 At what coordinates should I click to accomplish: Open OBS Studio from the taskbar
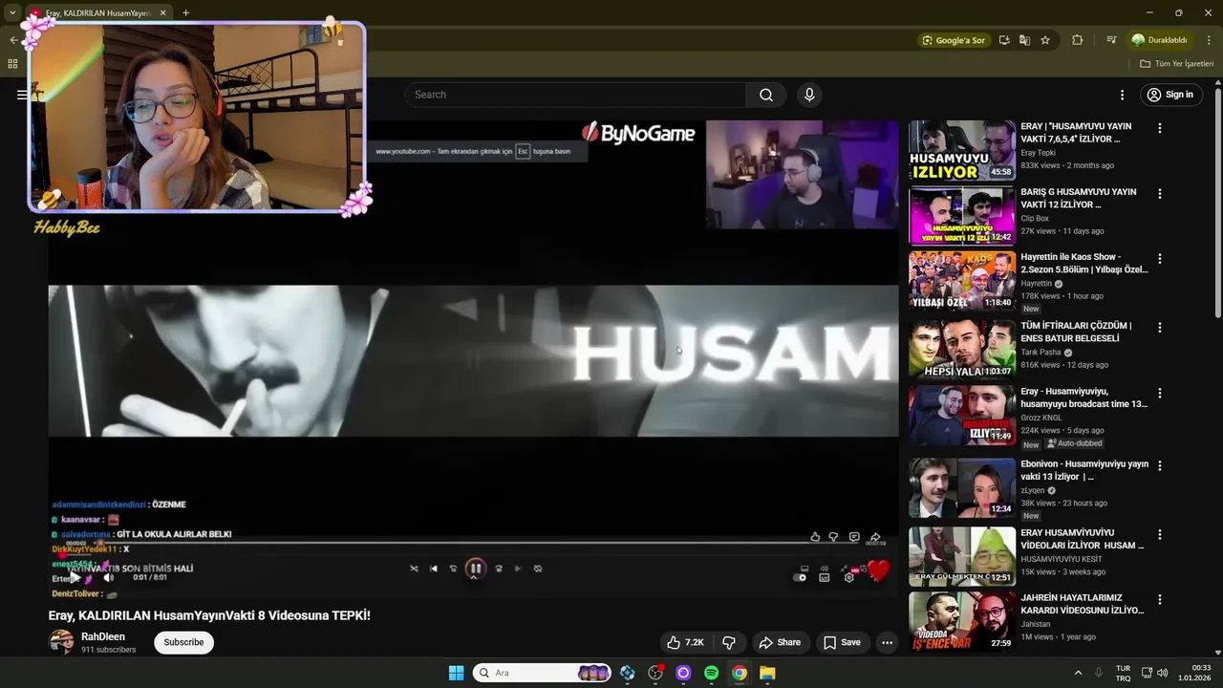pos(655,673)
